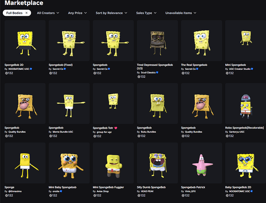Open the Baby SpongeBob 2D thumbnail
266x203 pixels.
pyautogui.click(x=246, y=163)
